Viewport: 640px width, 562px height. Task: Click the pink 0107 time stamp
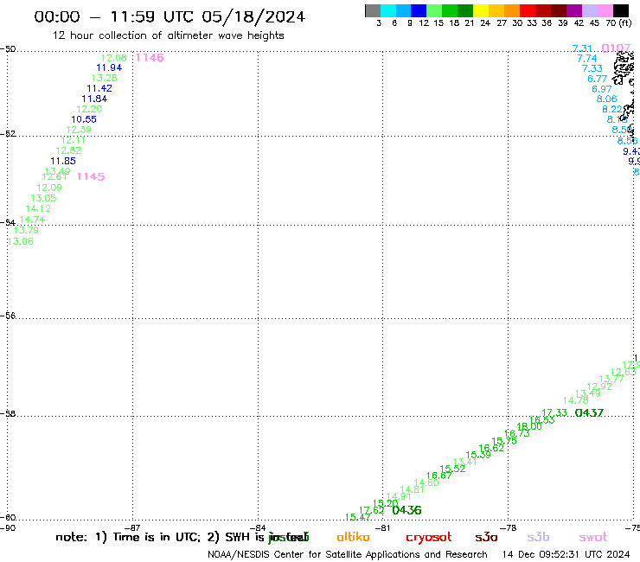(x=616, y=48)
